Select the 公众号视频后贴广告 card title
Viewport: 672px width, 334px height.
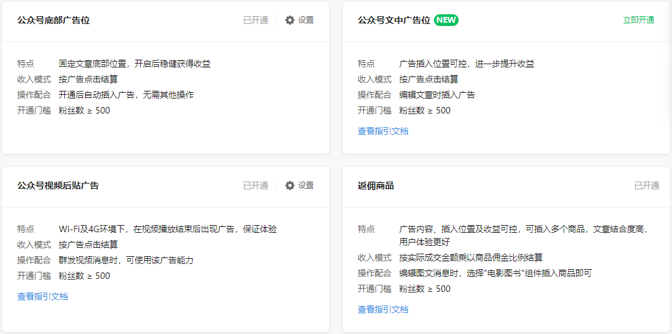pyautogui.click(x=58, y=185)
